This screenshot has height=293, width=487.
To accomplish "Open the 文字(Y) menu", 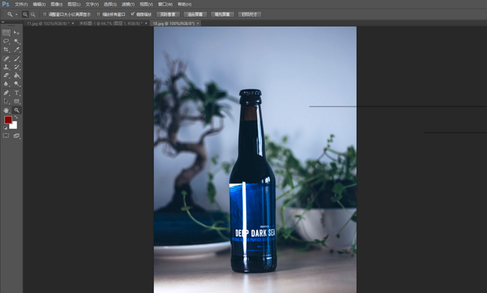I will (92, 4).
